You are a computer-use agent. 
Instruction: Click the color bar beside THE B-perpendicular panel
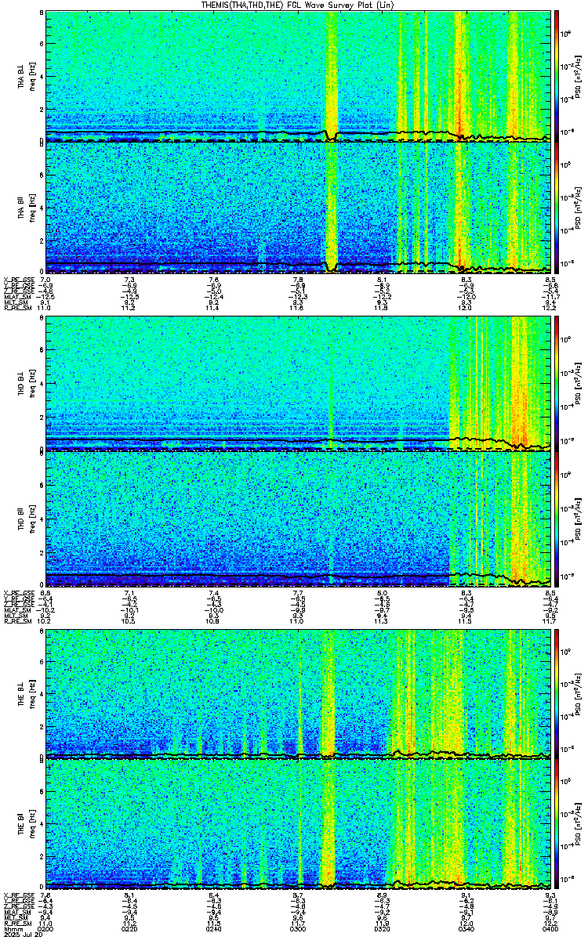point(557,693)
